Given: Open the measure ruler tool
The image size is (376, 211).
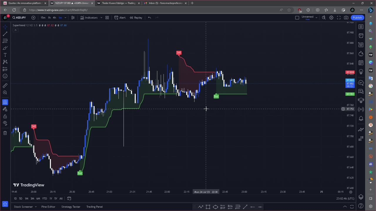Looking at the screenshot, I should click(x=5, y=86).
